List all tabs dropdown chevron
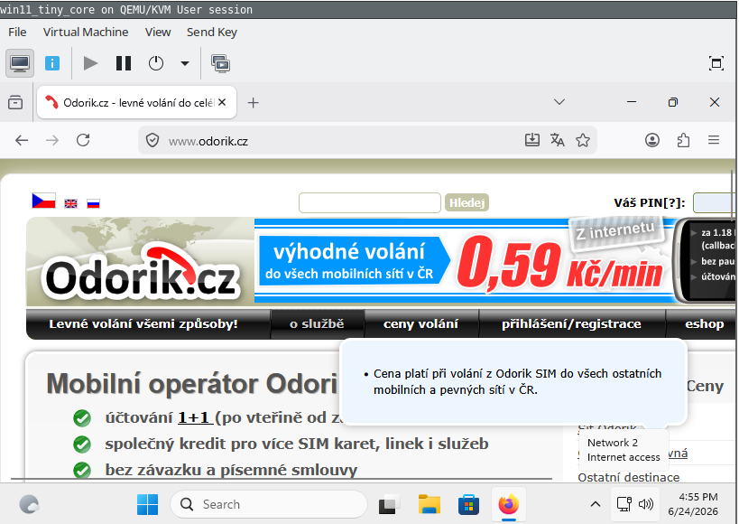739x524 pixels. pos(559,102)
